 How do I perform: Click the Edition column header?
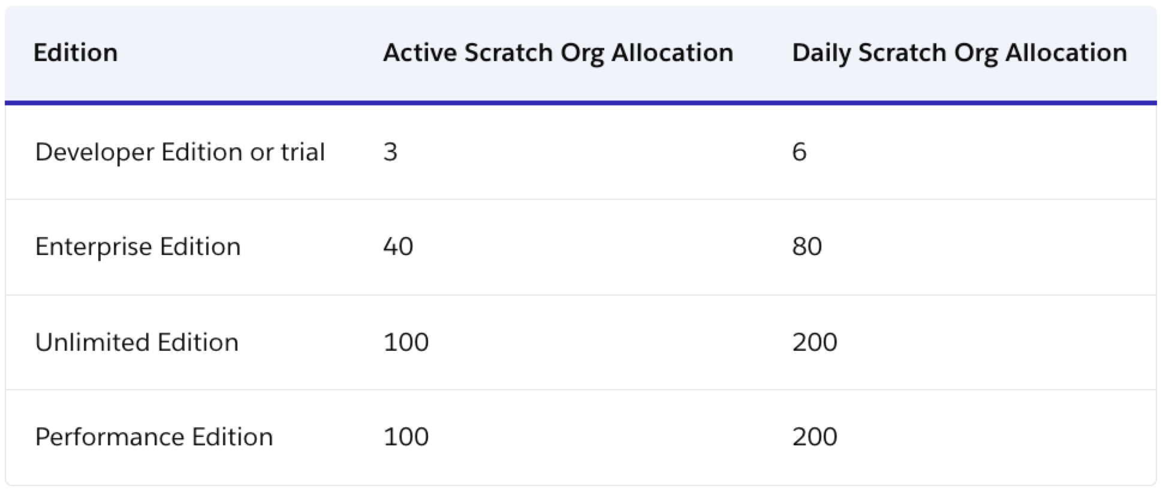point(76,53)
